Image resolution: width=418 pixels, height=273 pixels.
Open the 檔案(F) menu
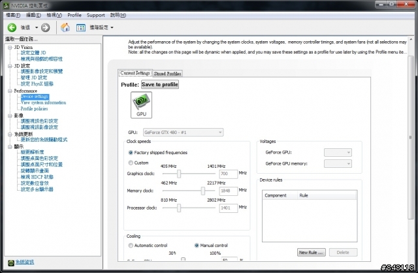pos(13,15)
